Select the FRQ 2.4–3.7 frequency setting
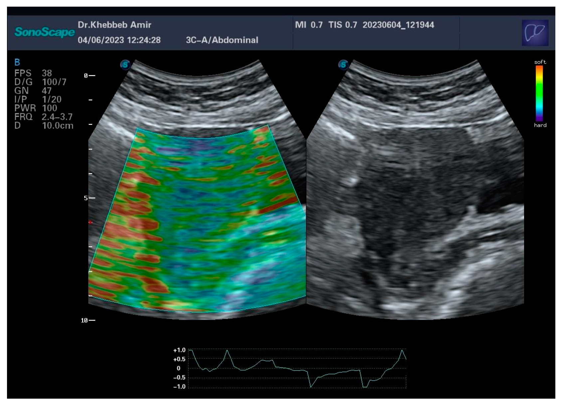 tap(43, 117)
